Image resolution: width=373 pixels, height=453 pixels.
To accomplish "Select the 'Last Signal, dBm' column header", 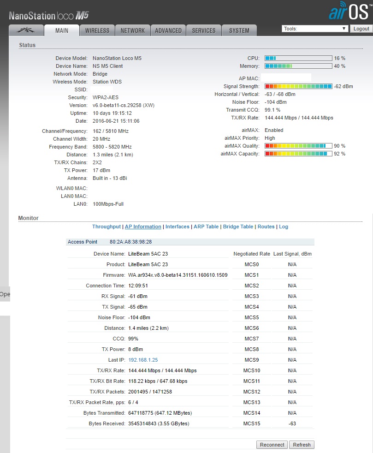I will pos(292,254).
